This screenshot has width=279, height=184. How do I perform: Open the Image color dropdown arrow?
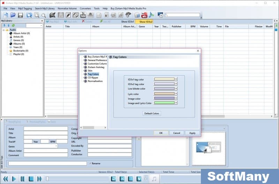(x=176, y=98)
